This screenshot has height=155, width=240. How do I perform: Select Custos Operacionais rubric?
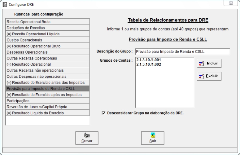(x=47, y=40)
